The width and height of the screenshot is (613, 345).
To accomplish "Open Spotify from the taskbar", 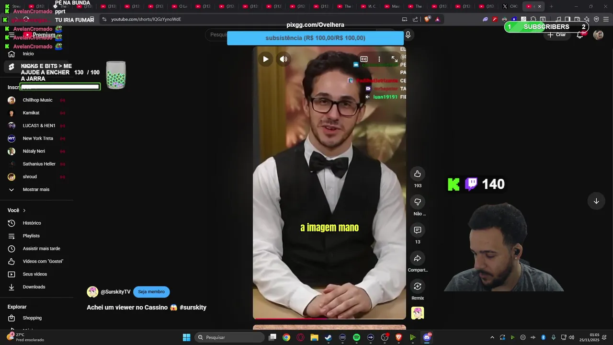I will click(356, 337).
